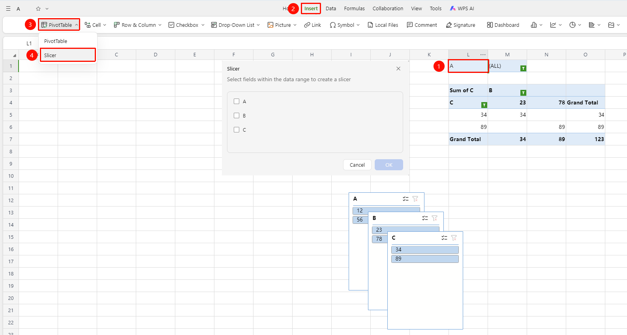
Task: Open column filter in Sum of C row
Action: (523, 93)
